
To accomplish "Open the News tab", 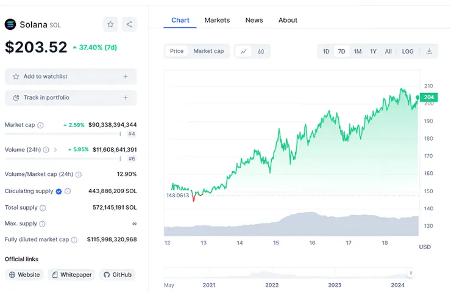I will pos(254,20).
